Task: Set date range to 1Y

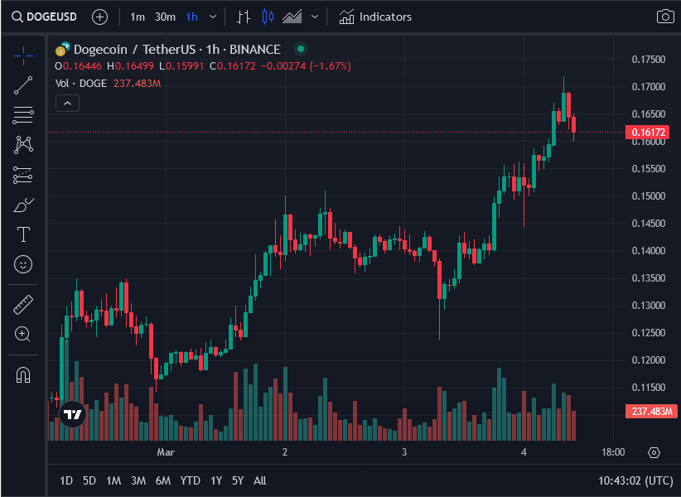Action: 216,480
